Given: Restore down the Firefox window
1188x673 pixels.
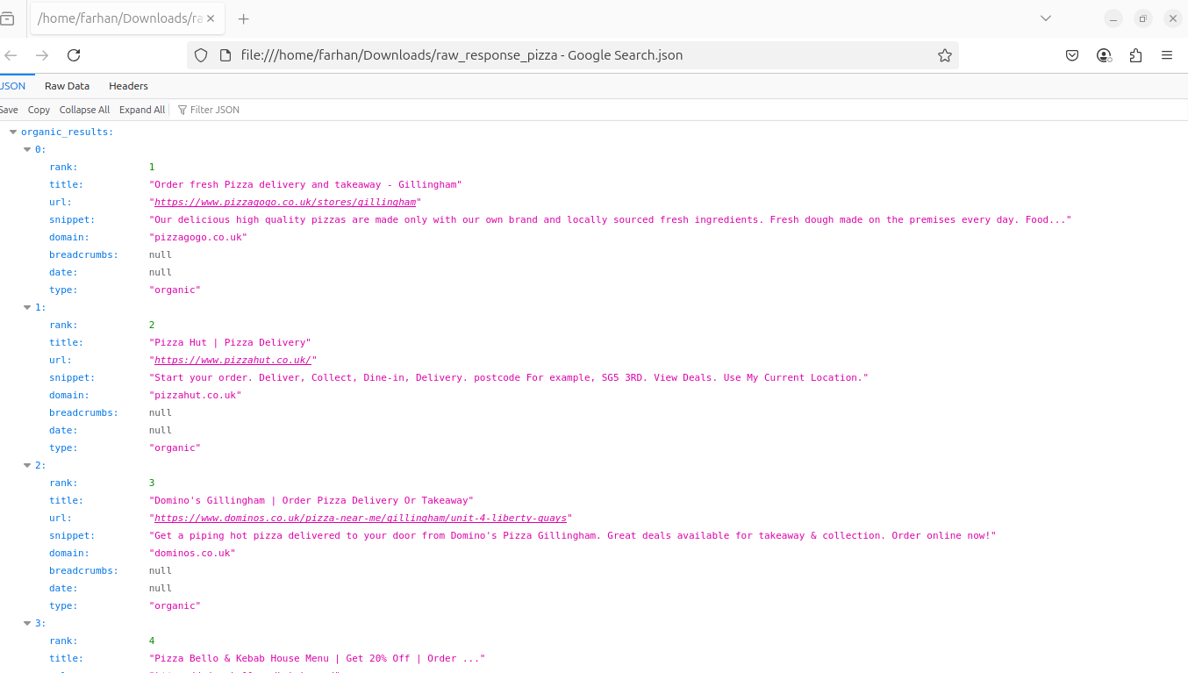Looking at the screenshot, I should (x=1142, y=18).
